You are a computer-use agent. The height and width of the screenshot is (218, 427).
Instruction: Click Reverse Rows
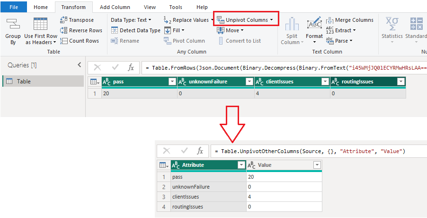tap(81, 30)
